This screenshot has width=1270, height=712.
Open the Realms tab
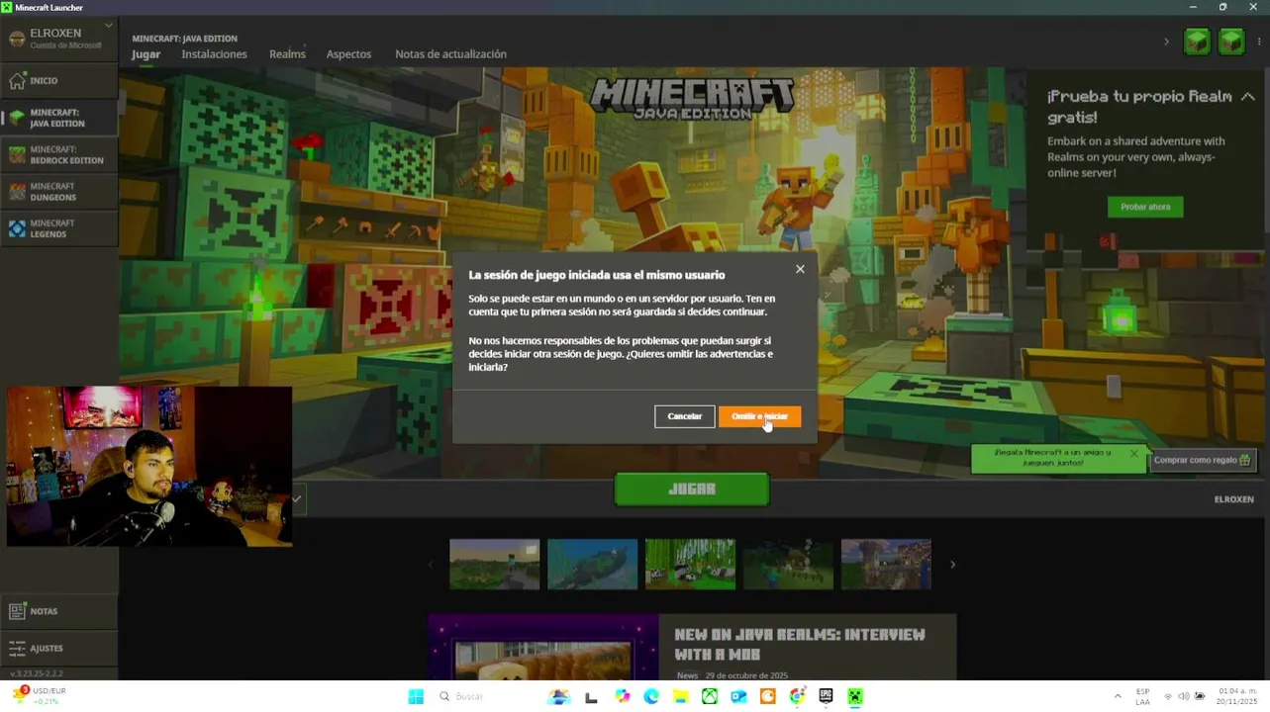point(287,54)
